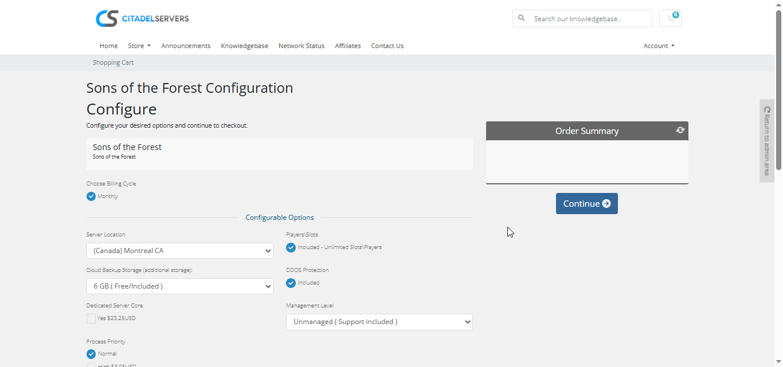
Task: Expand the Cloud Backup Storage dropdown
Action: pyautogui.click(x=179, y=286)
